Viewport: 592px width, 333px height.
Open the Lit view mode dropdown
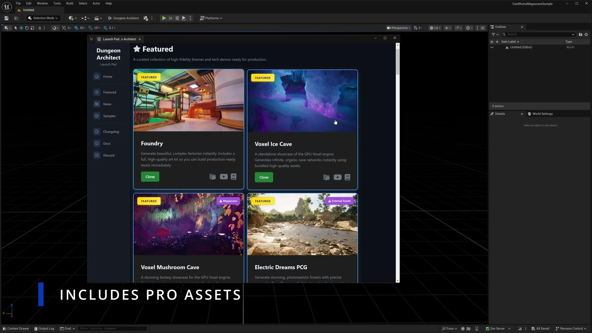pos(435,28)
